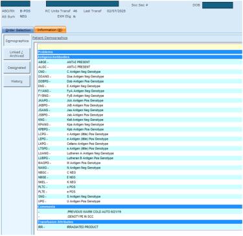
Task: Click the RC Units Transf value 46
Action: 75,11
